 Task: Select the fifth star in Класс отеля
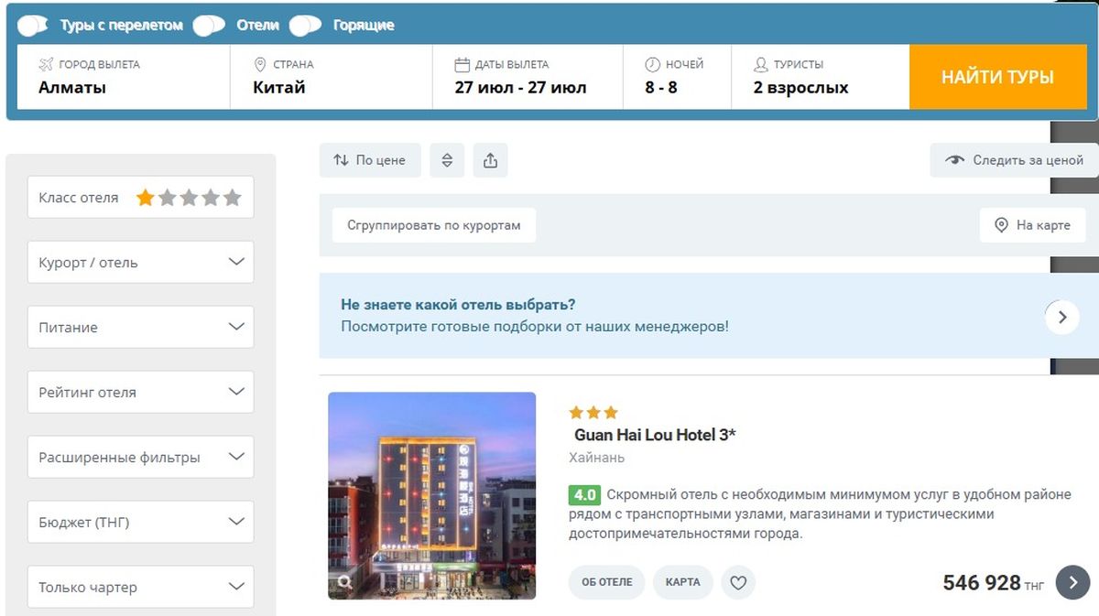pos(233,197)
